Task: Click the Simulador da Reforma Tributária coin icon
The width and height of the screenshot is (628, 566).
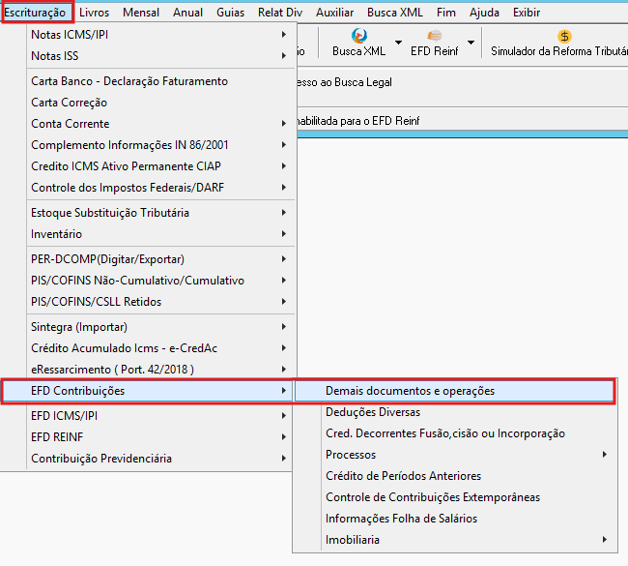Action: coord(564,37)
